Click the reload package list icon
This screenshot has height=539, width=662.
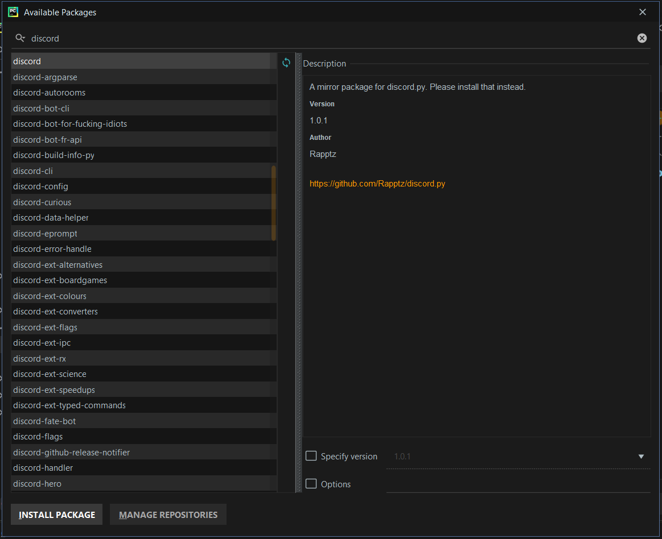(286, 63)
